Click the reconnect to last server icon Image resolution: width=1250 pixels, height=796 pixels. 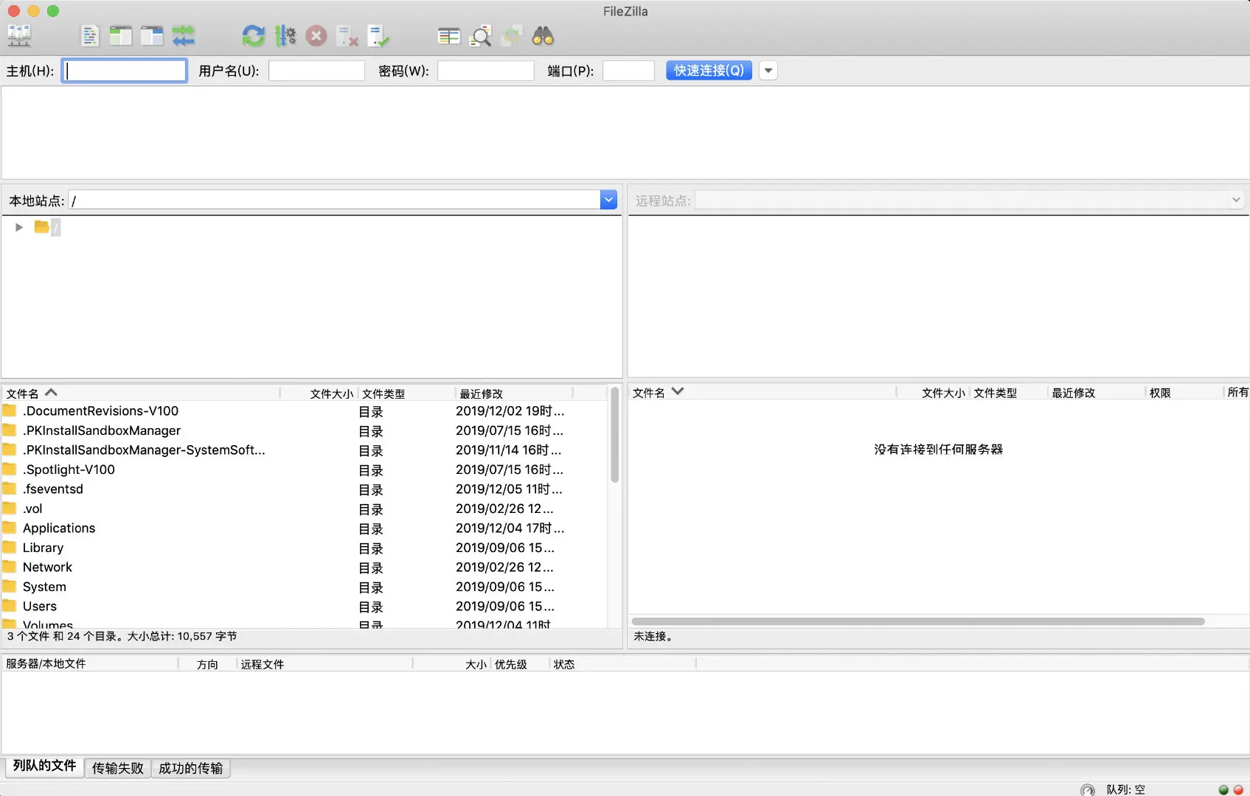pyautogui.click(x=378, y=35)
